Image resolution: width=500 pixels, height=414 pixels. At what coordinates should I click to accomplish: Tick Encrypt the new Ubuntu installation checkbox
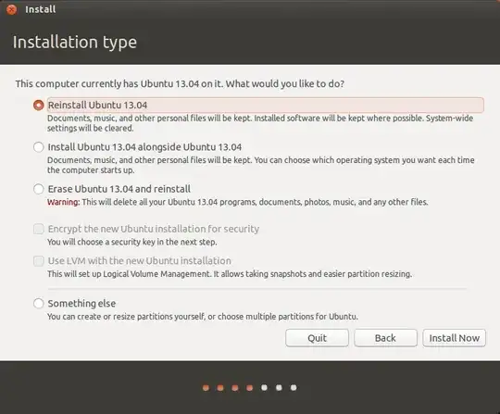39,229
